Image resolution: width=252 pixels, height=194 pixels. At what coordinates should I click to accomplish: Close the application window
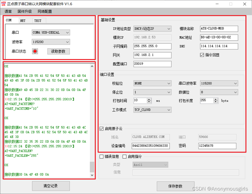tap(244, 4)
